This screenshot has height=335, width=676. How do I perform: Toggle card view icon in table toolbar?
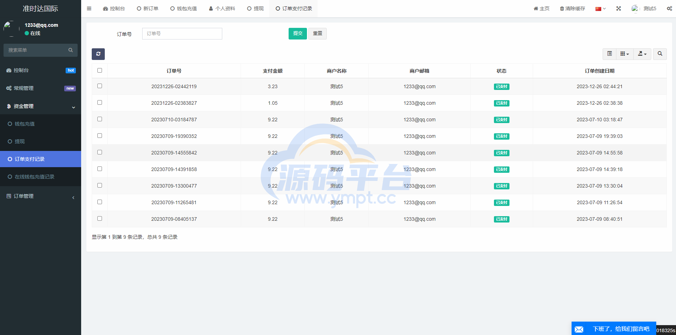point(609,54)
